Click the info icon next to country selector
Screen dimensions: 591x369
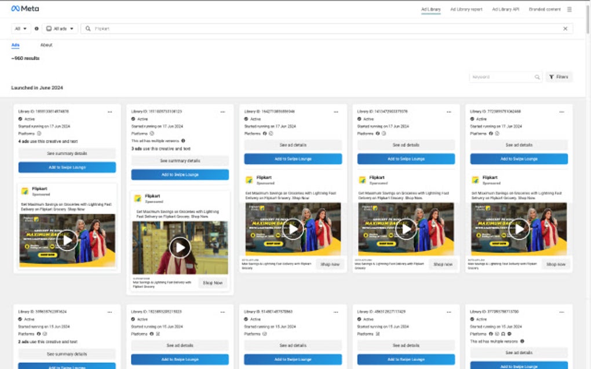point(37,28)
